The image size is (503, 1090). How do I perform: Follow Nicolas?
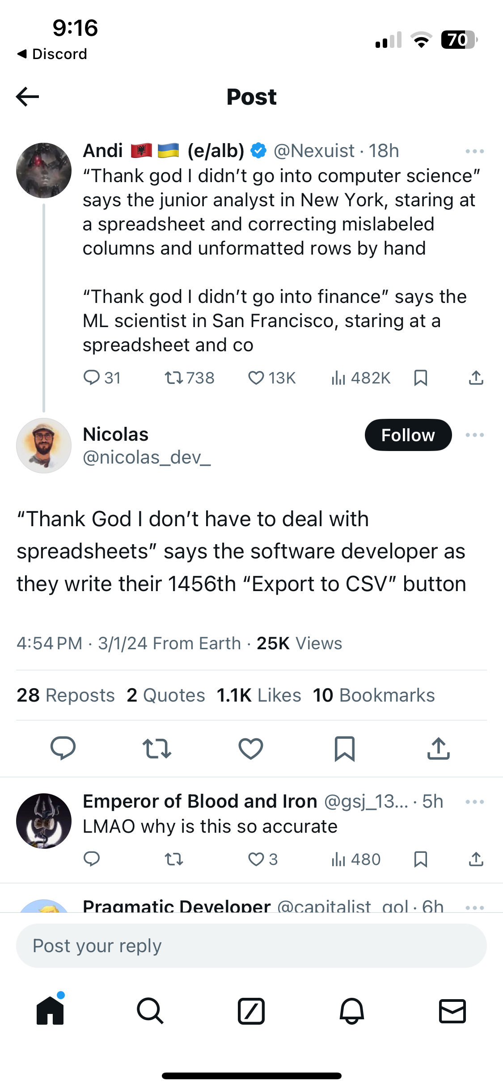pos(408,435)
